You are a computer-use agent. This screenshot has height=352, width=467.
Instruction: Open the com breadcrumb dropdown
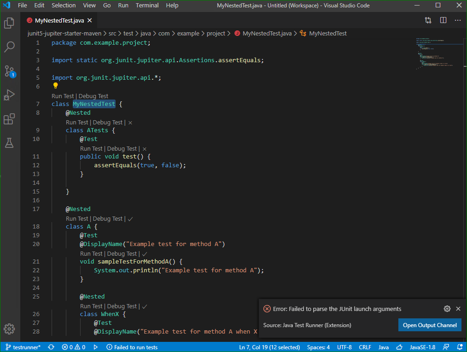[x=164, y=33]
